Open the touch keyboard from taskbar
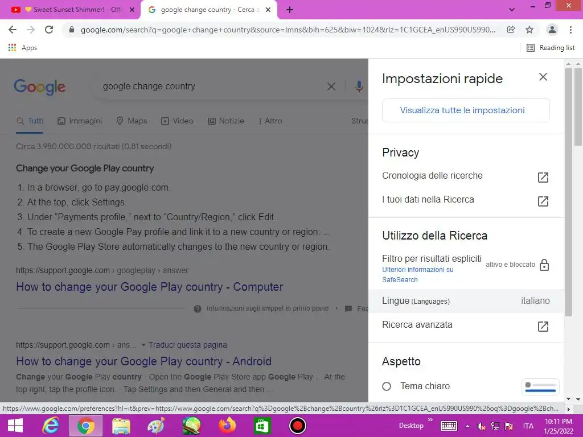 (x=449, y=426)
